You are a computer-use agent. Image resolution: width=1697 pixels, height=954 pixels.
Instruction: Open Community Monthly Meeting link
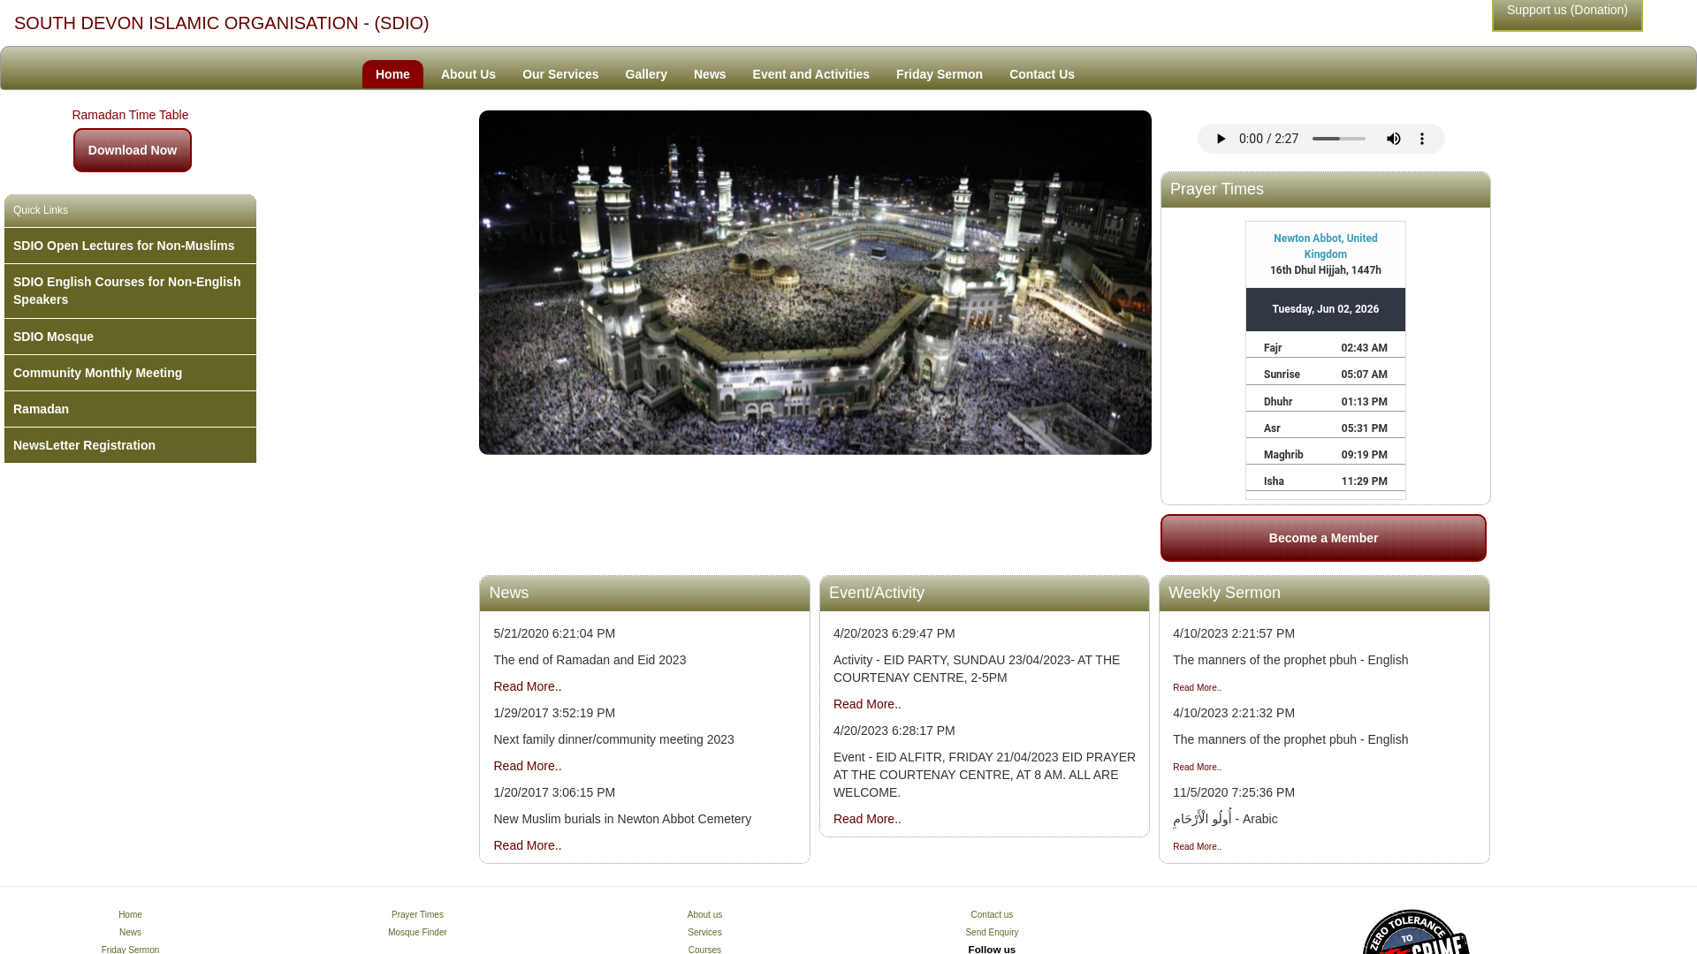130,373
